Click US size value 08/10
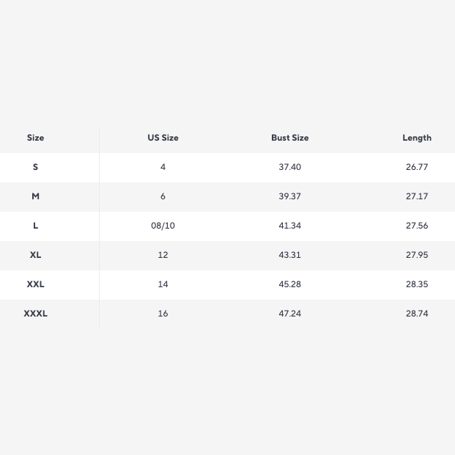The width and height of the screenshot is (455, 455). (163, 226)
